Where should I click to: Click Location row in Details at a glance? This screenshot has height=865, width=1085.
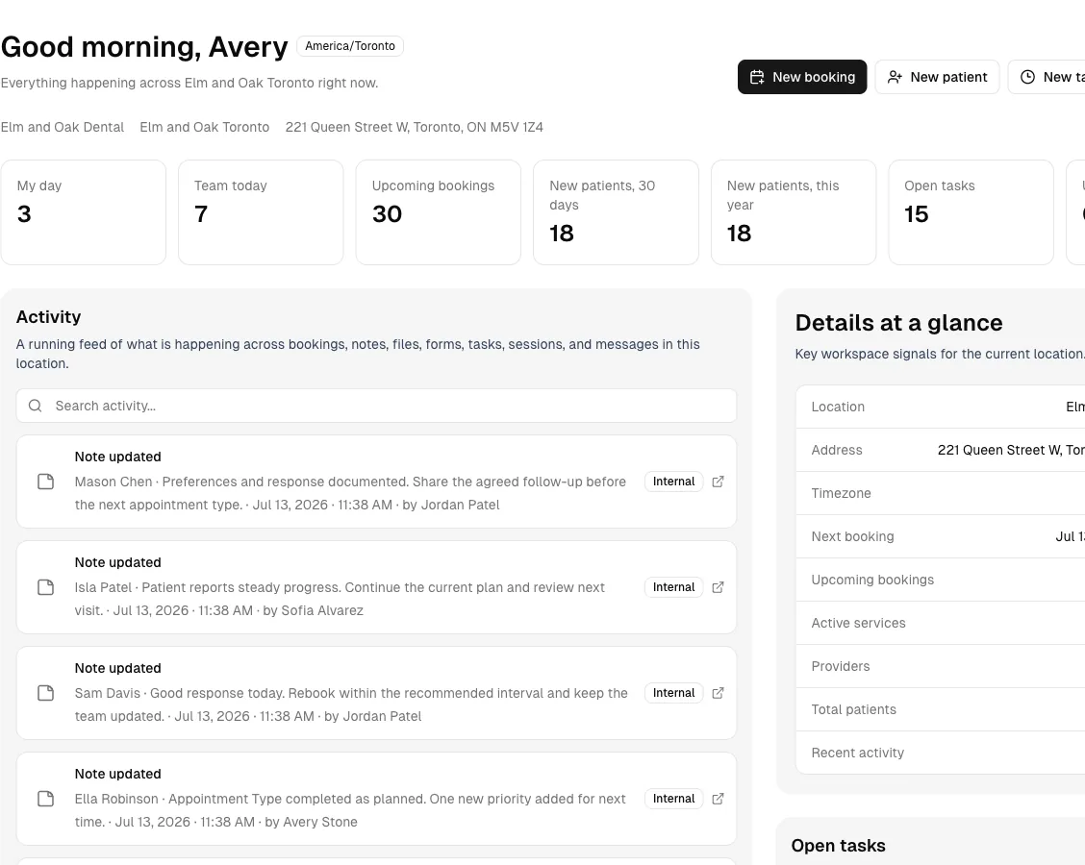(941, 407)
